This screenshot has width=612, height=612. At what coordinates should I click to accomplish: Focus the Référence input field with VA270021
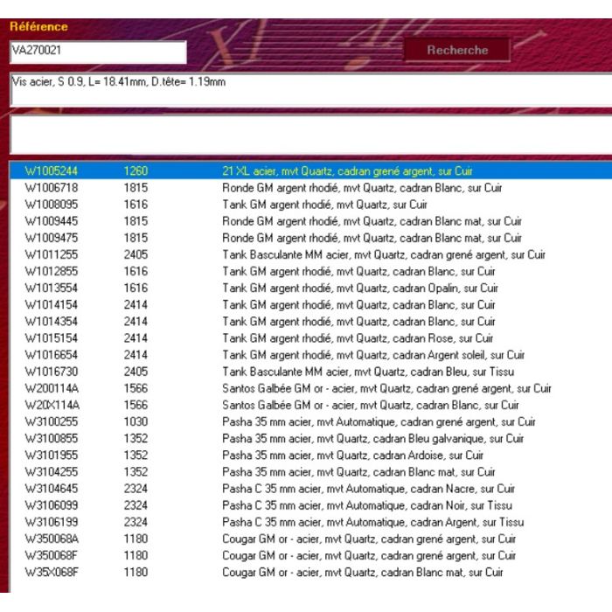tap(98, 52)
